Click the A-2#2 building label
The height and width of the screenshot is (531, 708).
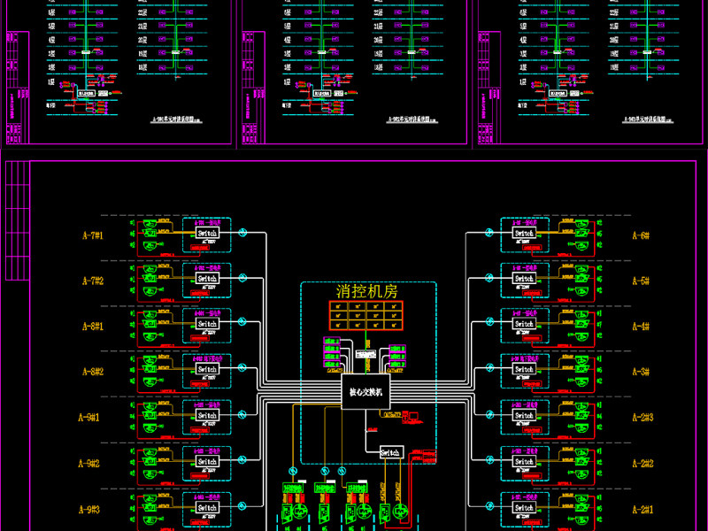(x=643, y=463)
